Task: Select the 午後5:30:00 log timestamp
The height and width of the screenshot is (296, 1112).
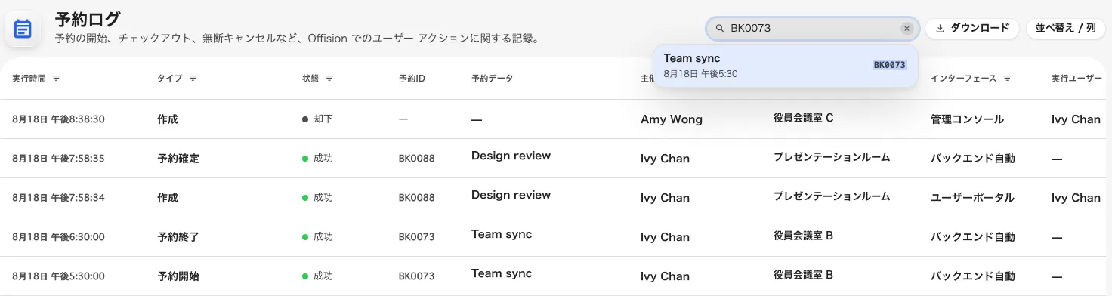Action: (58, 276)
